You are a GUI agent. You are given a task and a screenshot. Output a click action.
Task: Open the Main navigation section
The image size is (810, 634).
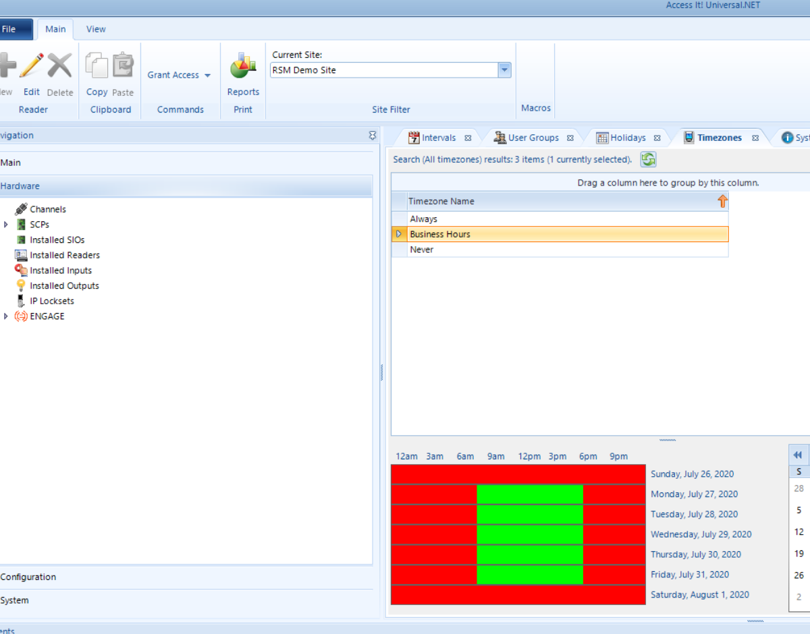click(186, 163)
